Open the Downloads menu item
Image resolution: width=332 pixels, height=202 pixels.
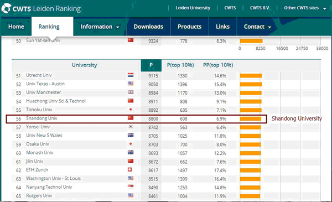tap(148, 27)
